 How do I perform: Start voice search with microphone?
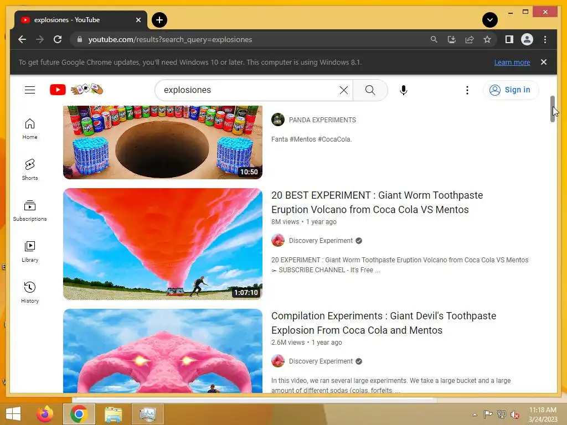tap(404, 90)
